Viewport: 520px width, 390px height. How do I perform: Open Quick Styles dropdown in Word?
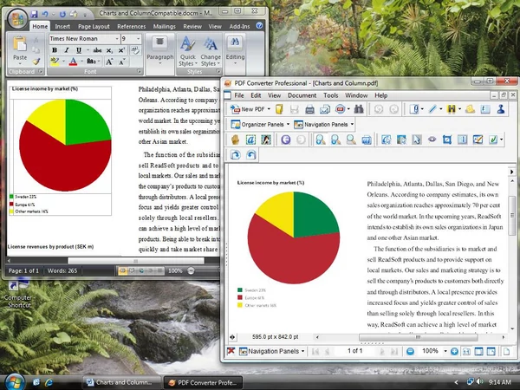[x=188, y=51]
